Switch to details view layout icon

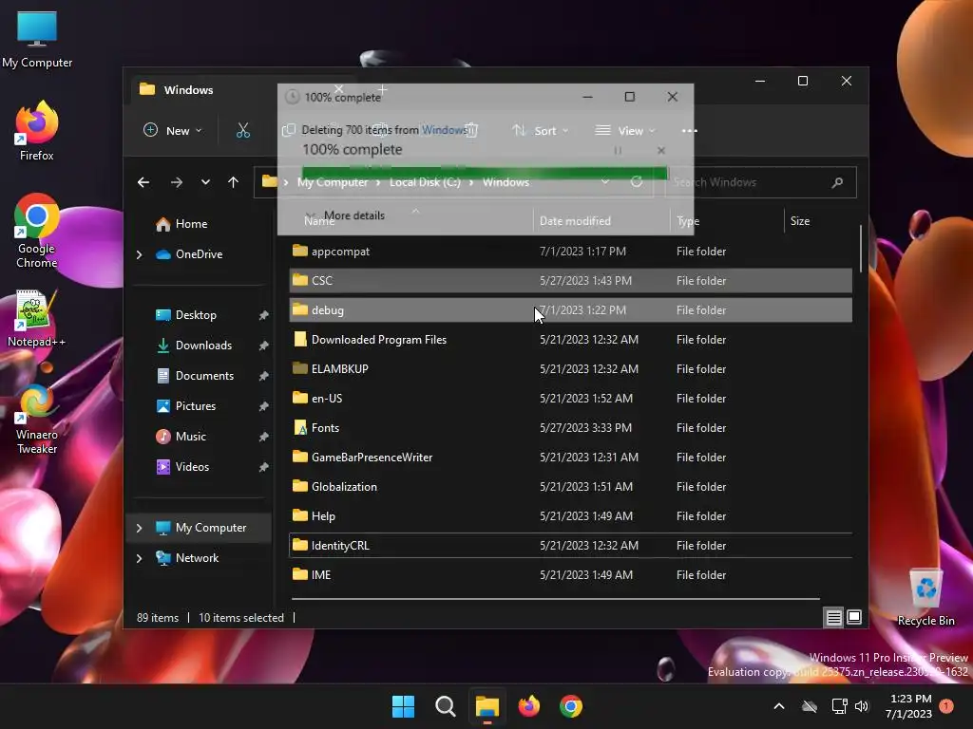tap(833, 617)
